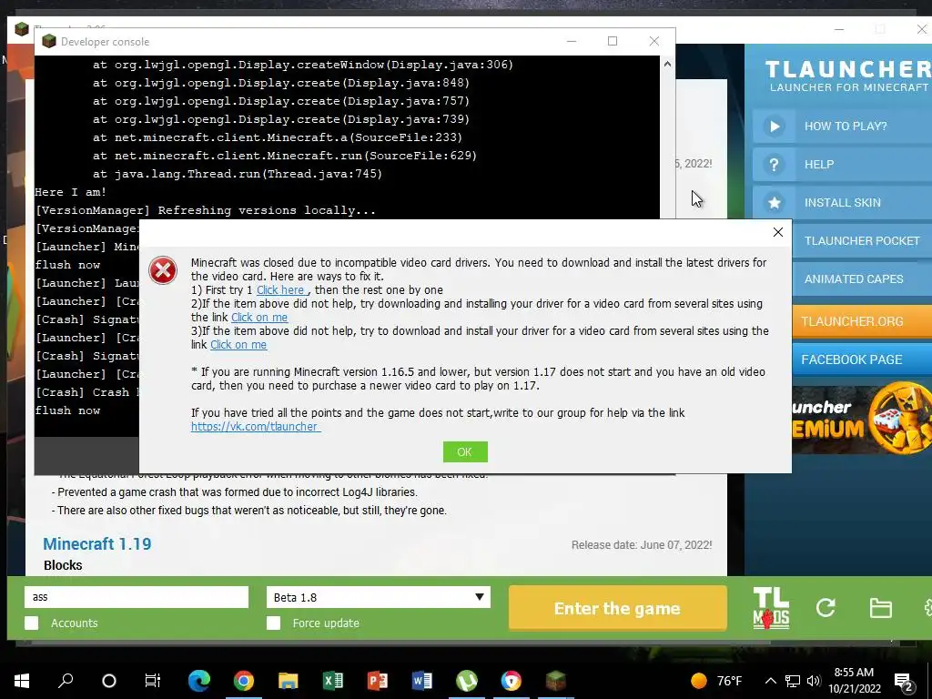Show hidden tray icons chevron
932x699 pixels.
pyautogui.click(x=770, y=681)
